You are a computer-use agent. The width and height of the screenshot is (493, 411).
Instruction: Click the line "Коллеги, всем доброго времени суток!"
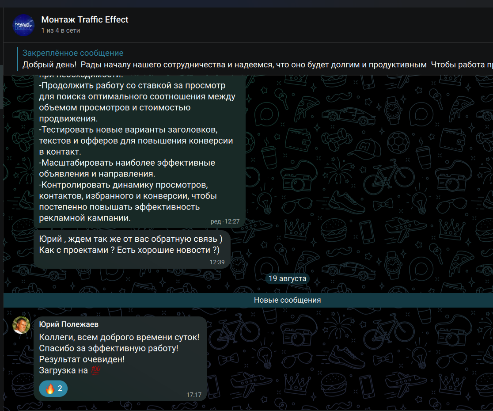pos(119,337)
